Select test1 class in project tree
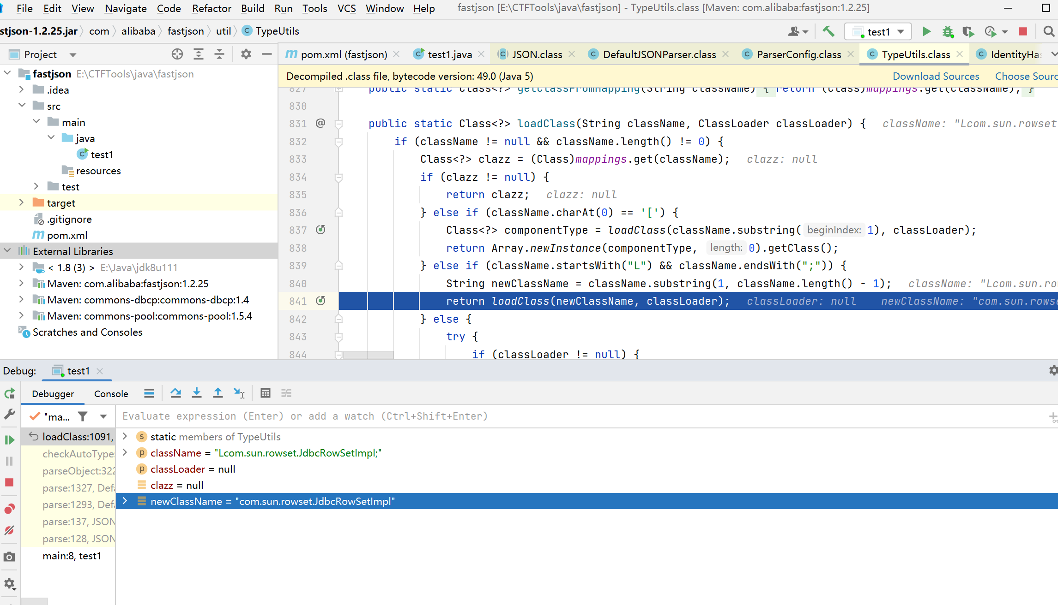Screen dimensions: 1058x605 click(102, 154)
